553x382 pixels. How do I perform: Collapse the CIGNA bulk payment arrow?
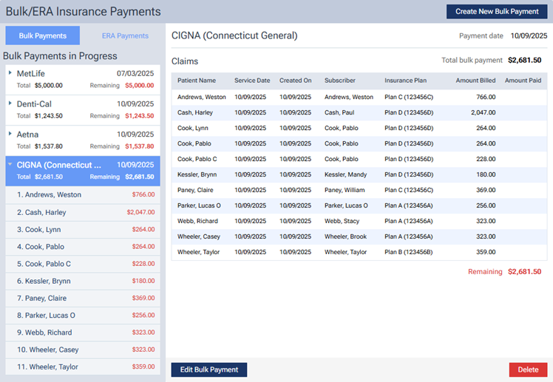[10, 164]
